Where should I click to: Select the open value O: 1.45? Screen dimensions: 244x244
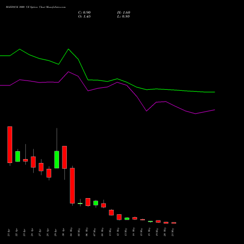(84, 17)
